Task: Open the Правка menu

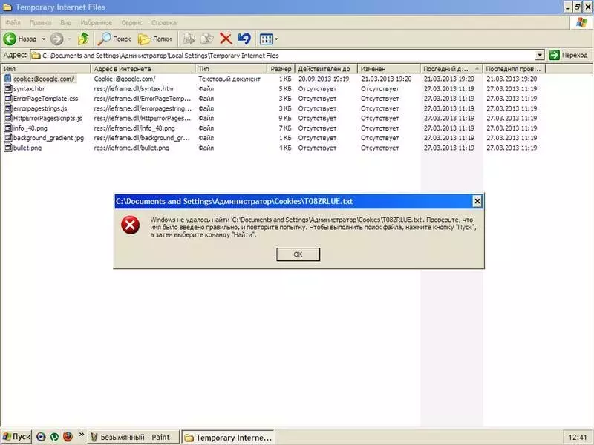Action: click(x=40, y=23)
